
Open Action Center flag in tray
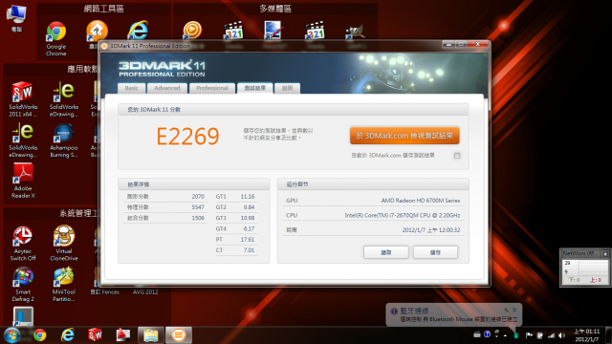click(529, 335)
